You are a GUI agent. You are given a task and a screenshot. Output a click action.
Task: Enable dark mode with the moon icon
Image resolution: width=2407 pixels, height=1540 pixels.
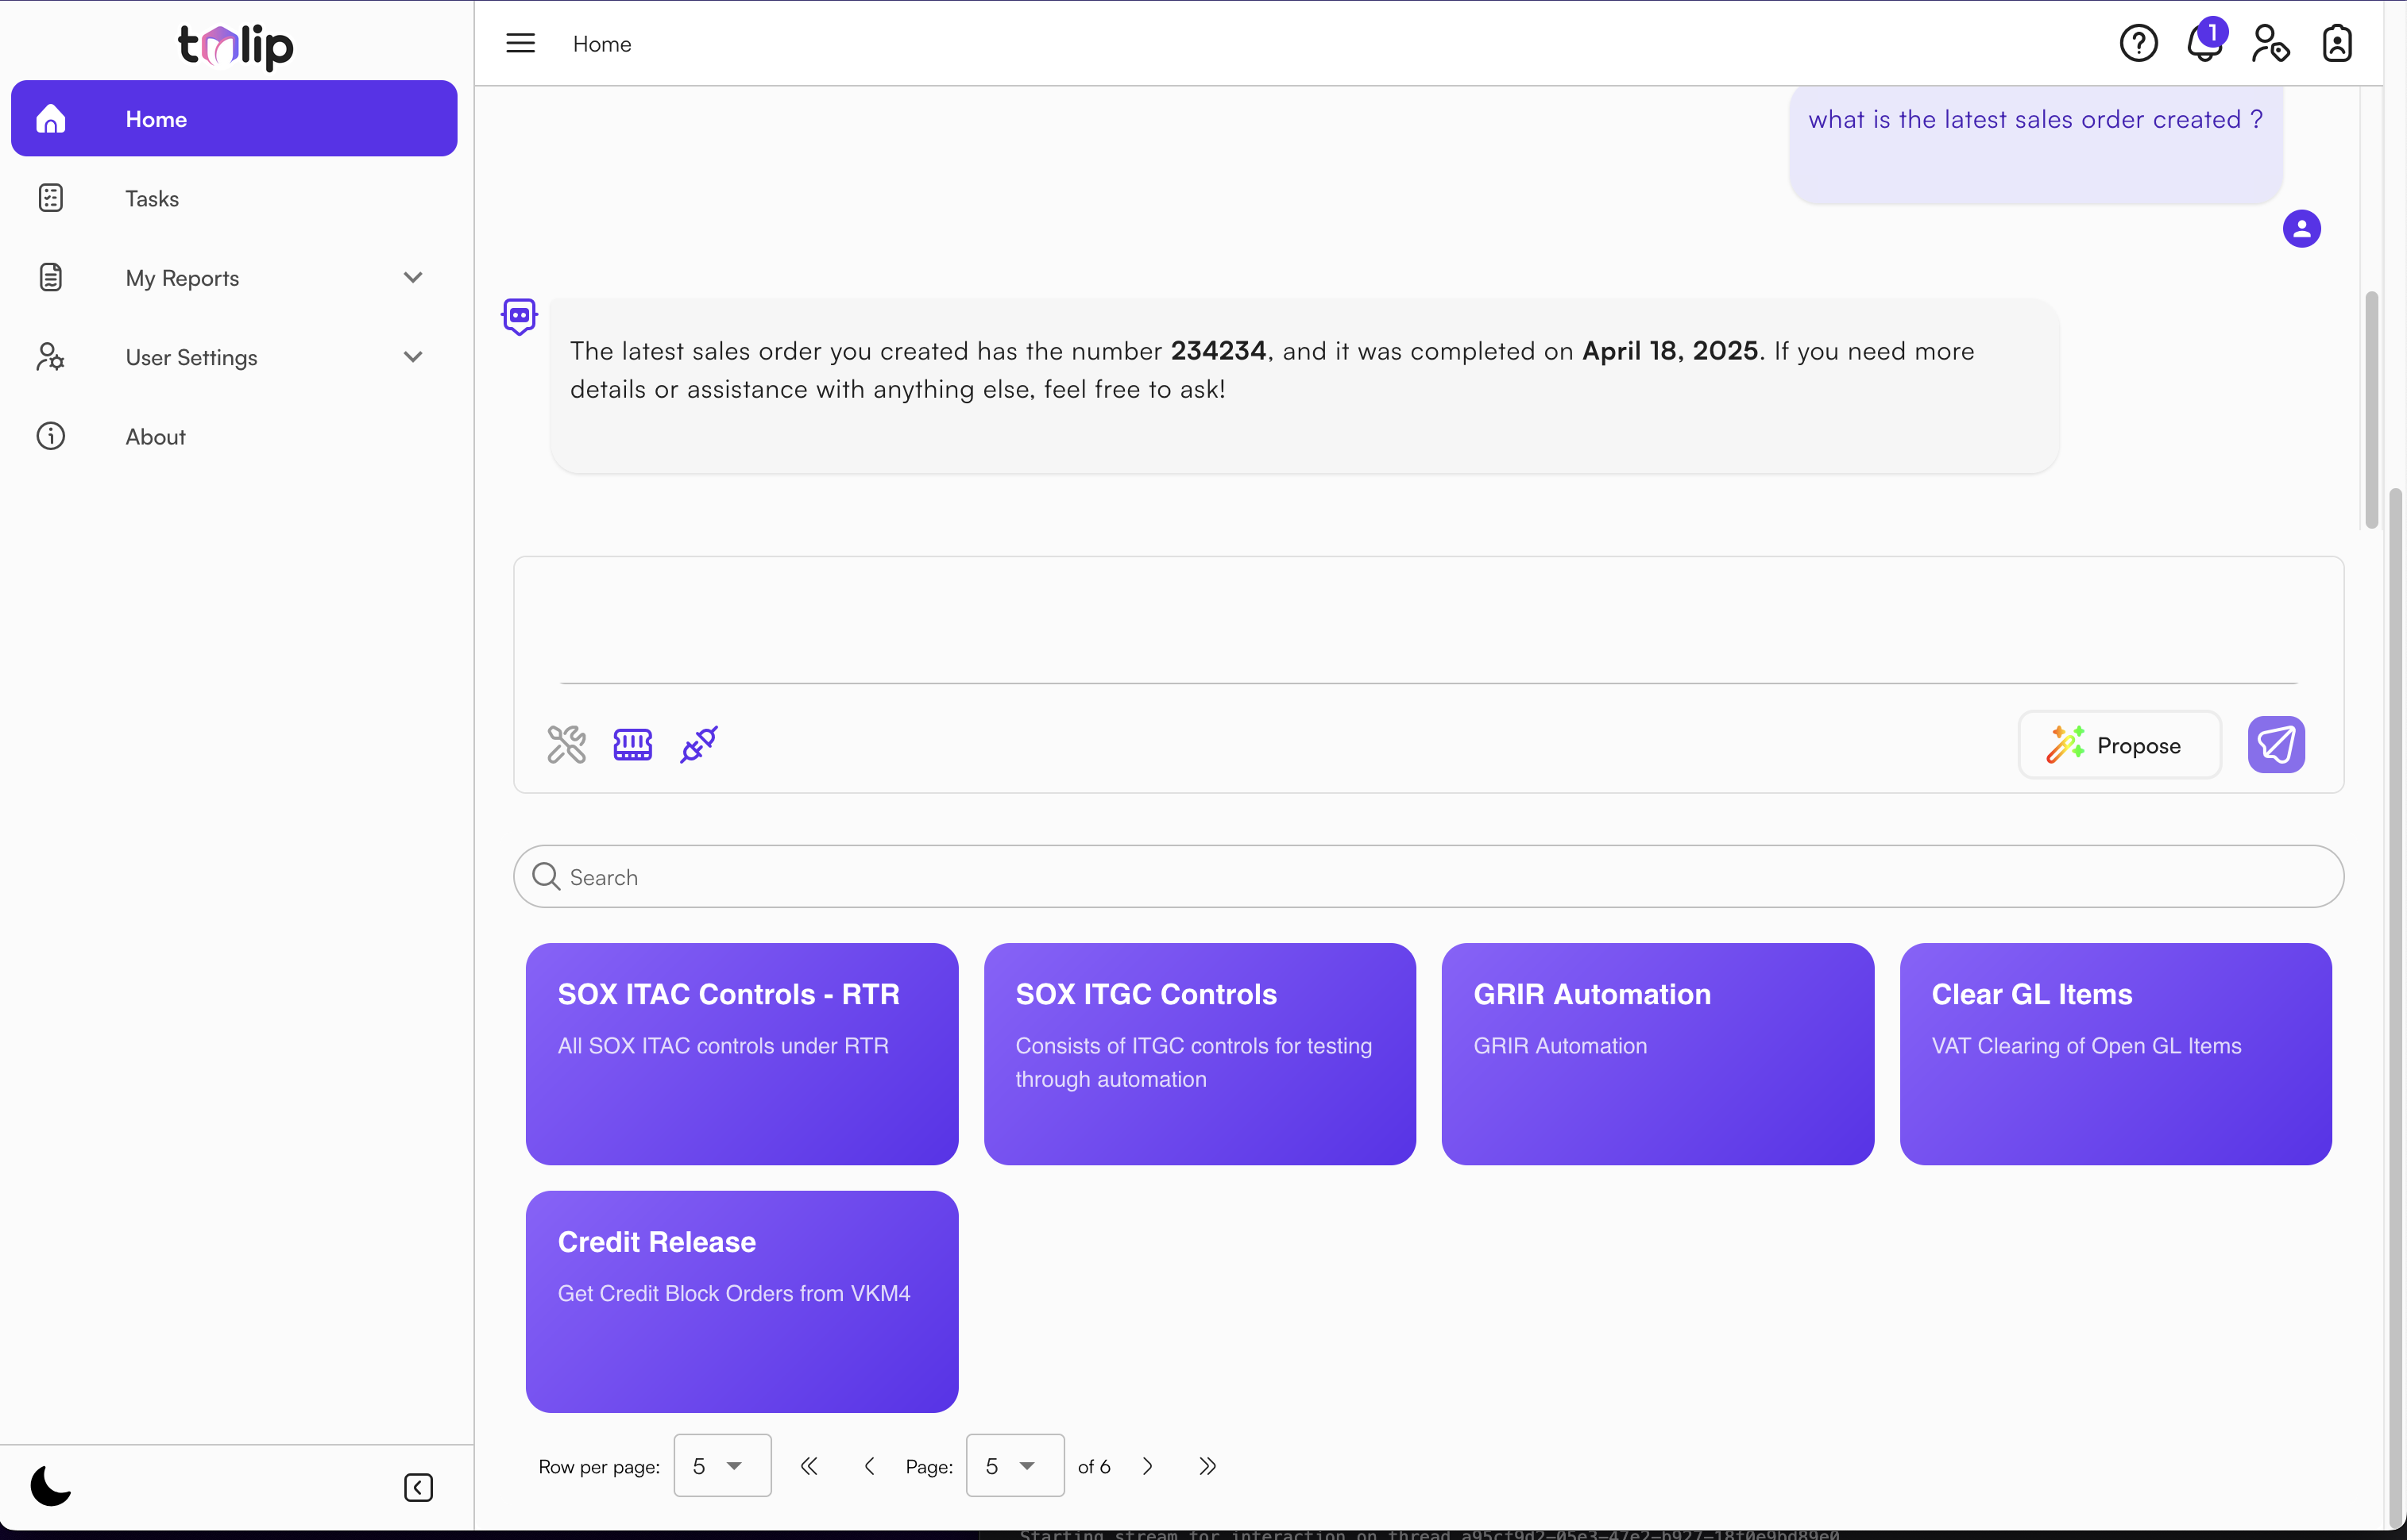pyautogui.click(x=51, y=1486)
